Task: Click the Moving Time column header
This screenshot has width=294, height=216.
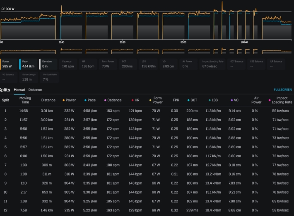Action: tap(25, 100)
